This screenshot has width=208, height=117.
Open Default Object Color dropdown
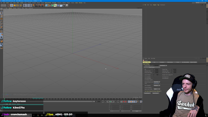[x=157, y=82]
